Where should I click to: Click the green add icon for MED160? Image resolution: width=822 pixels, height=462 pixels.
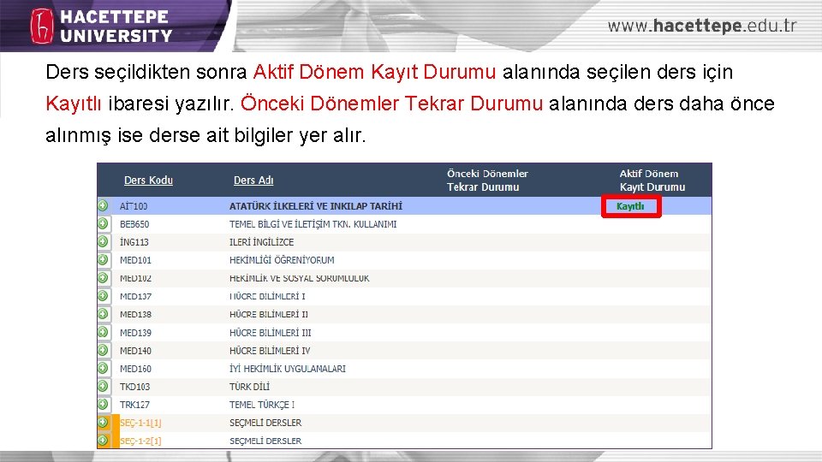[x=103, y=368]
